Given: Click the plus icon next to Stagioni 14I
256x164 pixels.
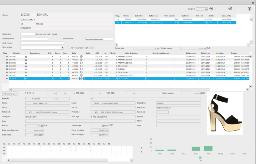Looking at the screenshot, I should click(211, 9).
